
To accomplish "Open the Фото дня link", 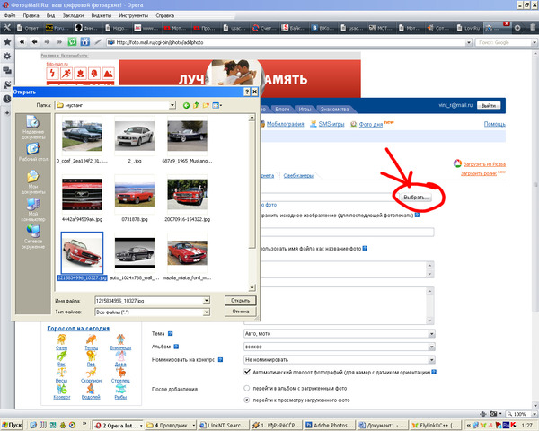I will point(370,124).
